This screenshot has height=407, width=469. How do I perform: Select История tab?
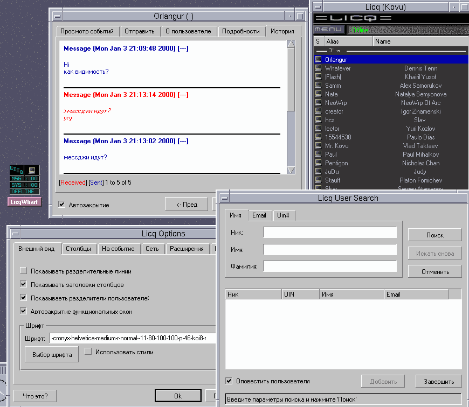pos(282,31)
